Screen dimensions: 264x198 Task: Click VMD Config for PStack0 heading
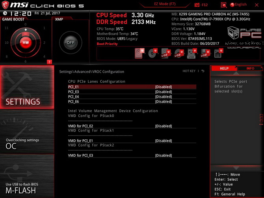coord(91,116)
